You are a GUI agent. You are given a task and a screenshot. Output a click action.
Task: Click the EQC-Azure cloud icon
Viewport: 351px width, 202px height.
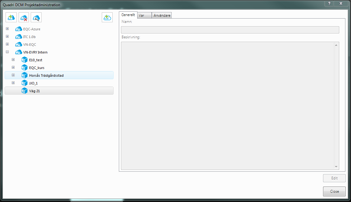[18, 29]
